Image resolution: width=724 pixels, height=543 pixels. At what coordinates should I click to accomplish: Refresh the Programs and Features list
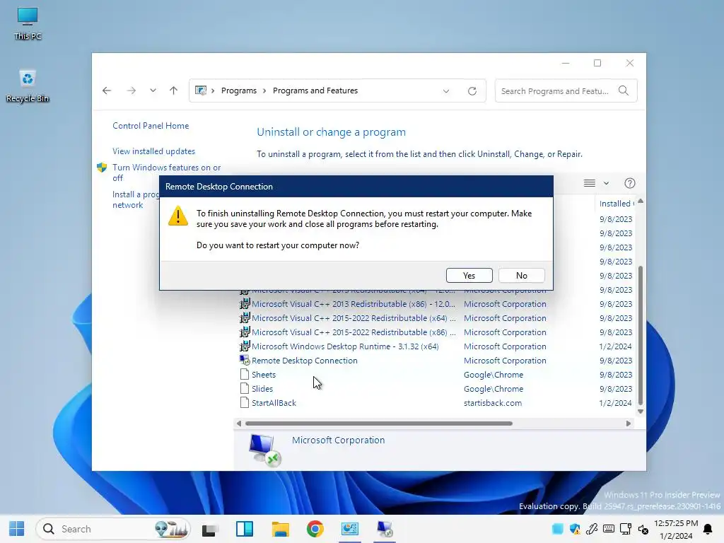click(x=472, y=91)
